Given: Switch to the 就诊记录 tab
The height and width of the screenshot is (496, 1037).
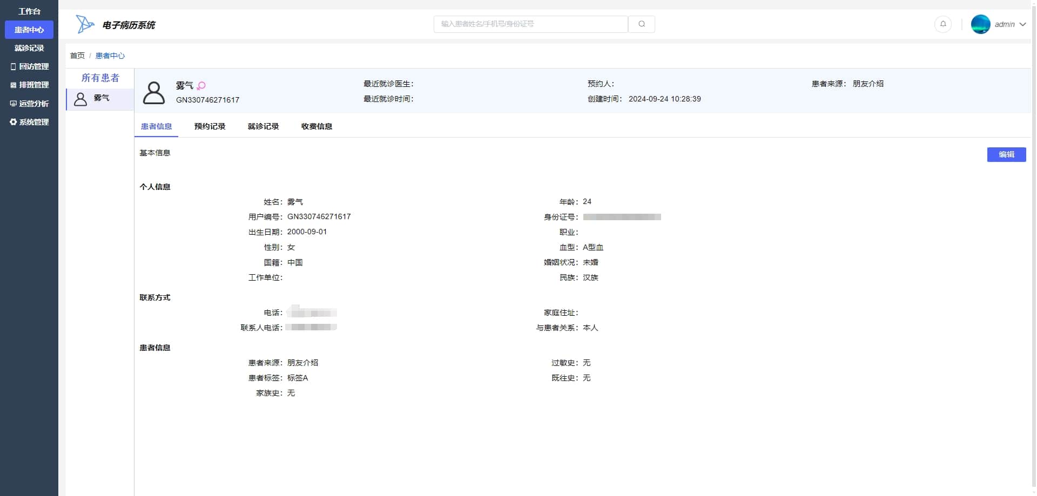Looking at the screenshot, I should pyautogui.click(x=263, y=126).
